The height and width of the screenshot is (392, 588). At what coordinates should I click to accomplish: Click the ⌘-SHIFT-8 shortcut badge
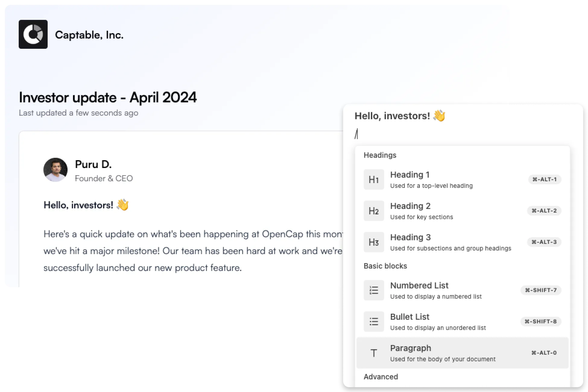point(541,322)
